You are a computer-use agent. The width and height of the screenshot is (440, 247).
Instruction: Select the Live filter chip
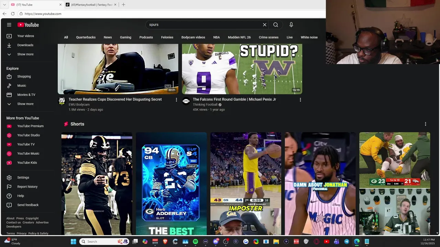pos(290,37)
